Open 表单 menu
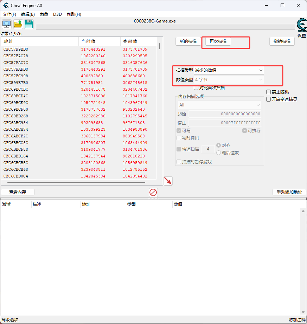 44,14
